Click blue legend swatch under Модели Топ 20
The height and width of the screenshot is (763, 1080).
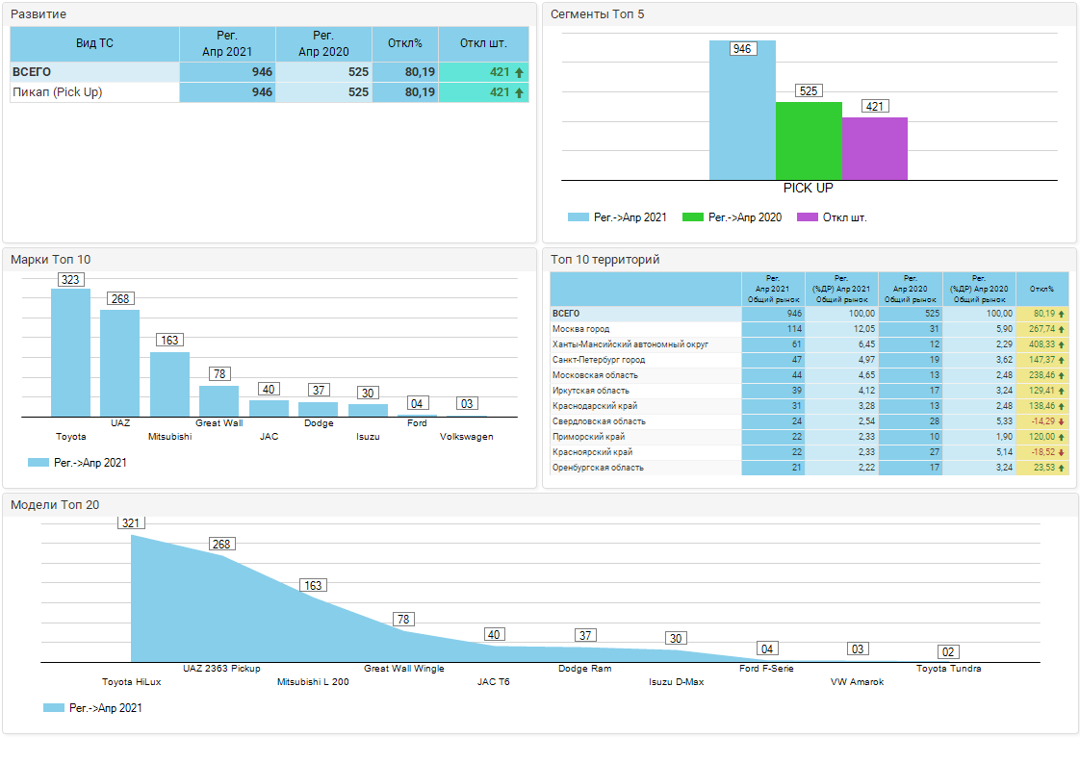coord(55,708)
